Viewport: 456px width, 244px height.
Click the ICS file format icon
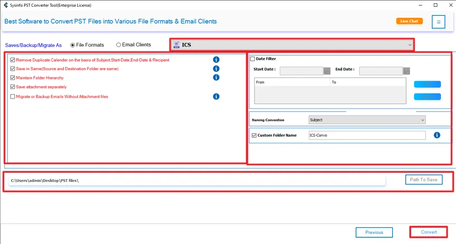pyautogui.click(x=177, y=45)
